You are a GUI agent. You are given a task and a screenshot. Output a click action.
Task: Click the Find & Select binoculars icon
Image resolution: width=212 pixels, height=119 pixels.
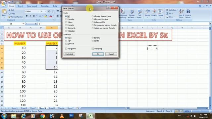coord(188,12)
